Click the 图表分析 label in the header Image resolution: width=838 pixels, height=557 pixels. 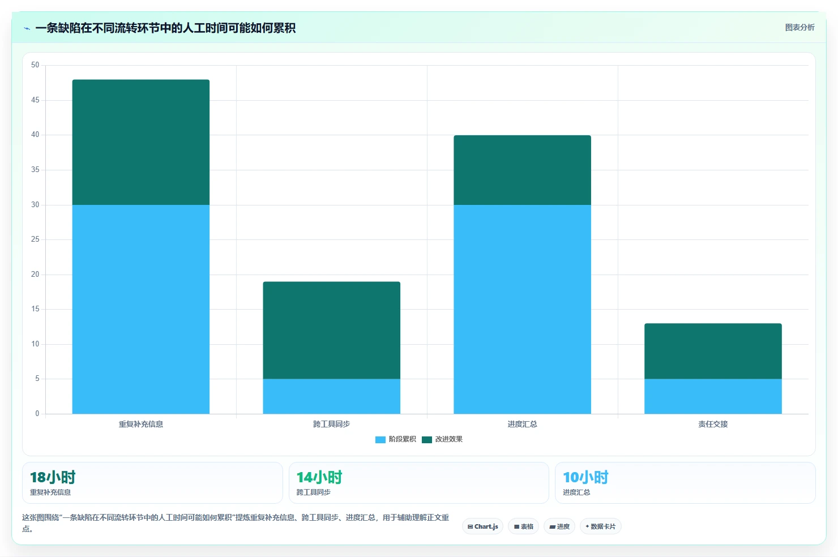click(799, 27)
